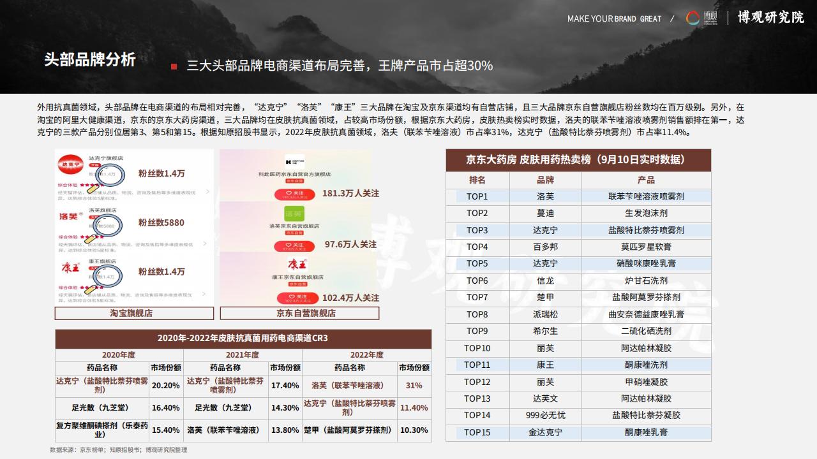Select 999必无忧 brand in TOP14 row
Screen dimensions: 817x459
pos(546,415)
